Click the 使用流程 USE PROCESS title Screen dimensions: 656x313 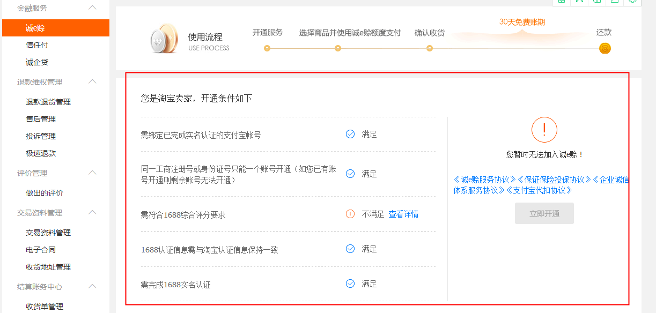[x=209, y=41]
